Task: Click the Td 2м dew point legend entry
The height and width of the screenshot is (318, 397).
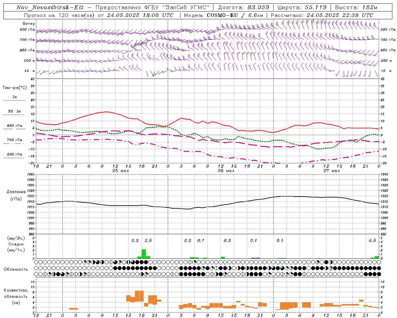Action: pos(14,111)
